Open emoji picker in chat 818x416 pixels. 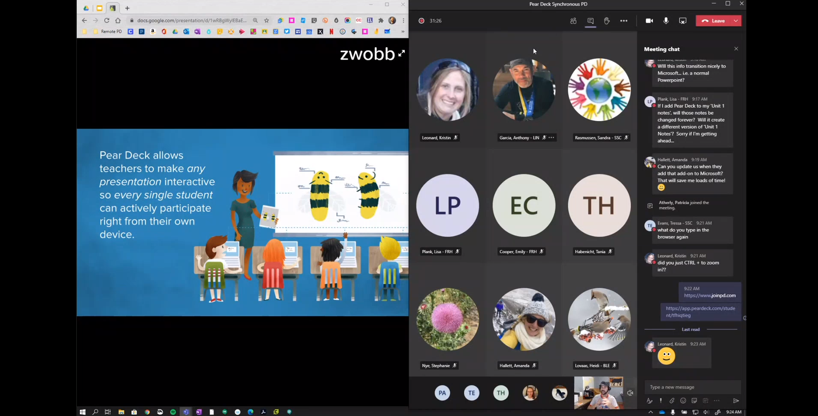tap(683, 401)
